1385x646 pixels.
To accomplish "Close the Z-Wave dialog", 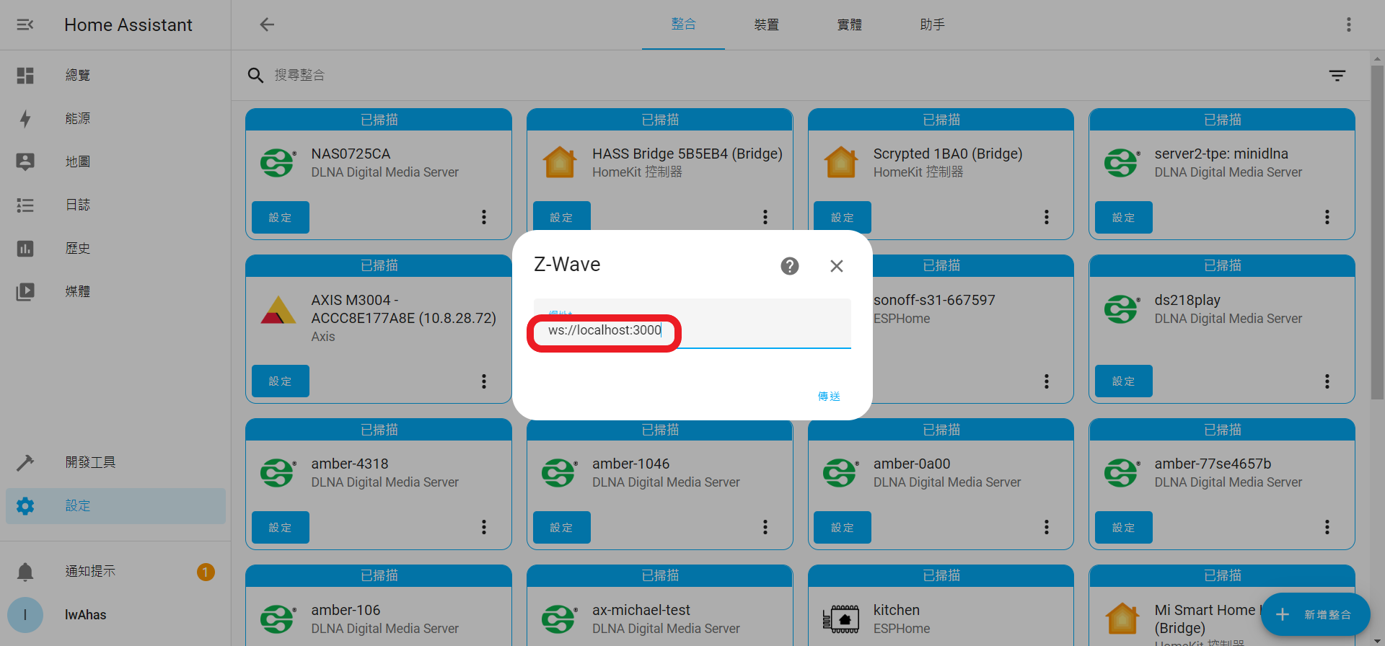I will 837,266.
